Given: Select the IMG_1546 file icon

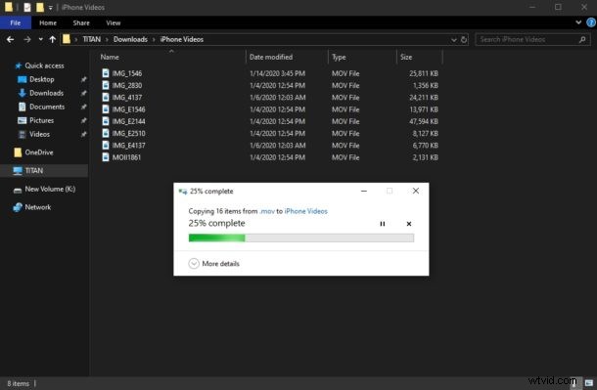Looking at the screenshot, I should (x=106, y=73).
